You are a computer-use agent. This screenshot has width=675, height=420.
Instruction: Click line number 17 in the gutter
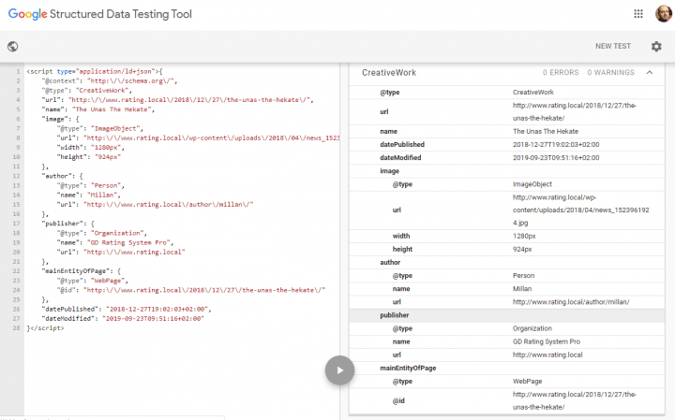point(16,224)
